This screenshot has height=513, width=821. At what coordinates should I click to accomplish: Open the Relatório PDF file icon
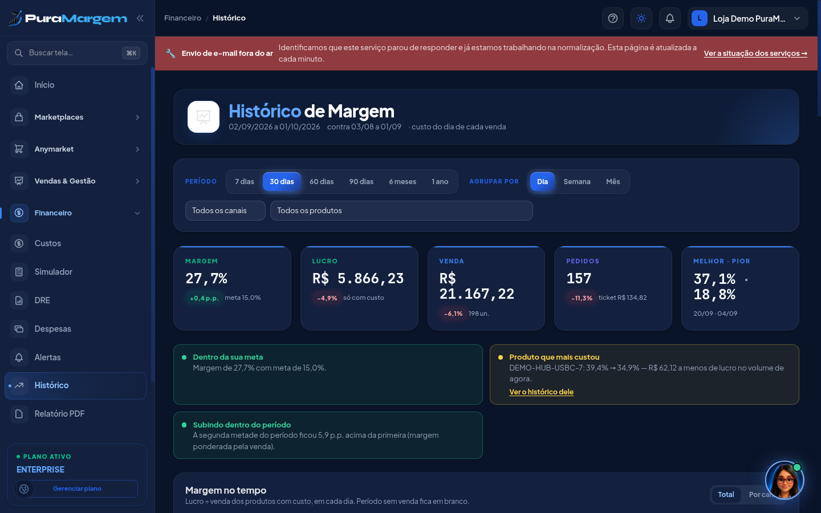[19, 414]
